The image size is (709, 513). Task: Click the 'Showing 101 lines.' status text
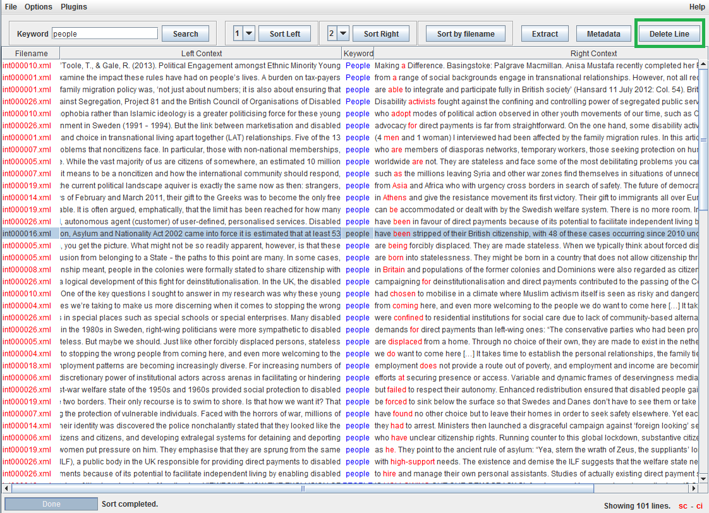click(x=637, y=506)
